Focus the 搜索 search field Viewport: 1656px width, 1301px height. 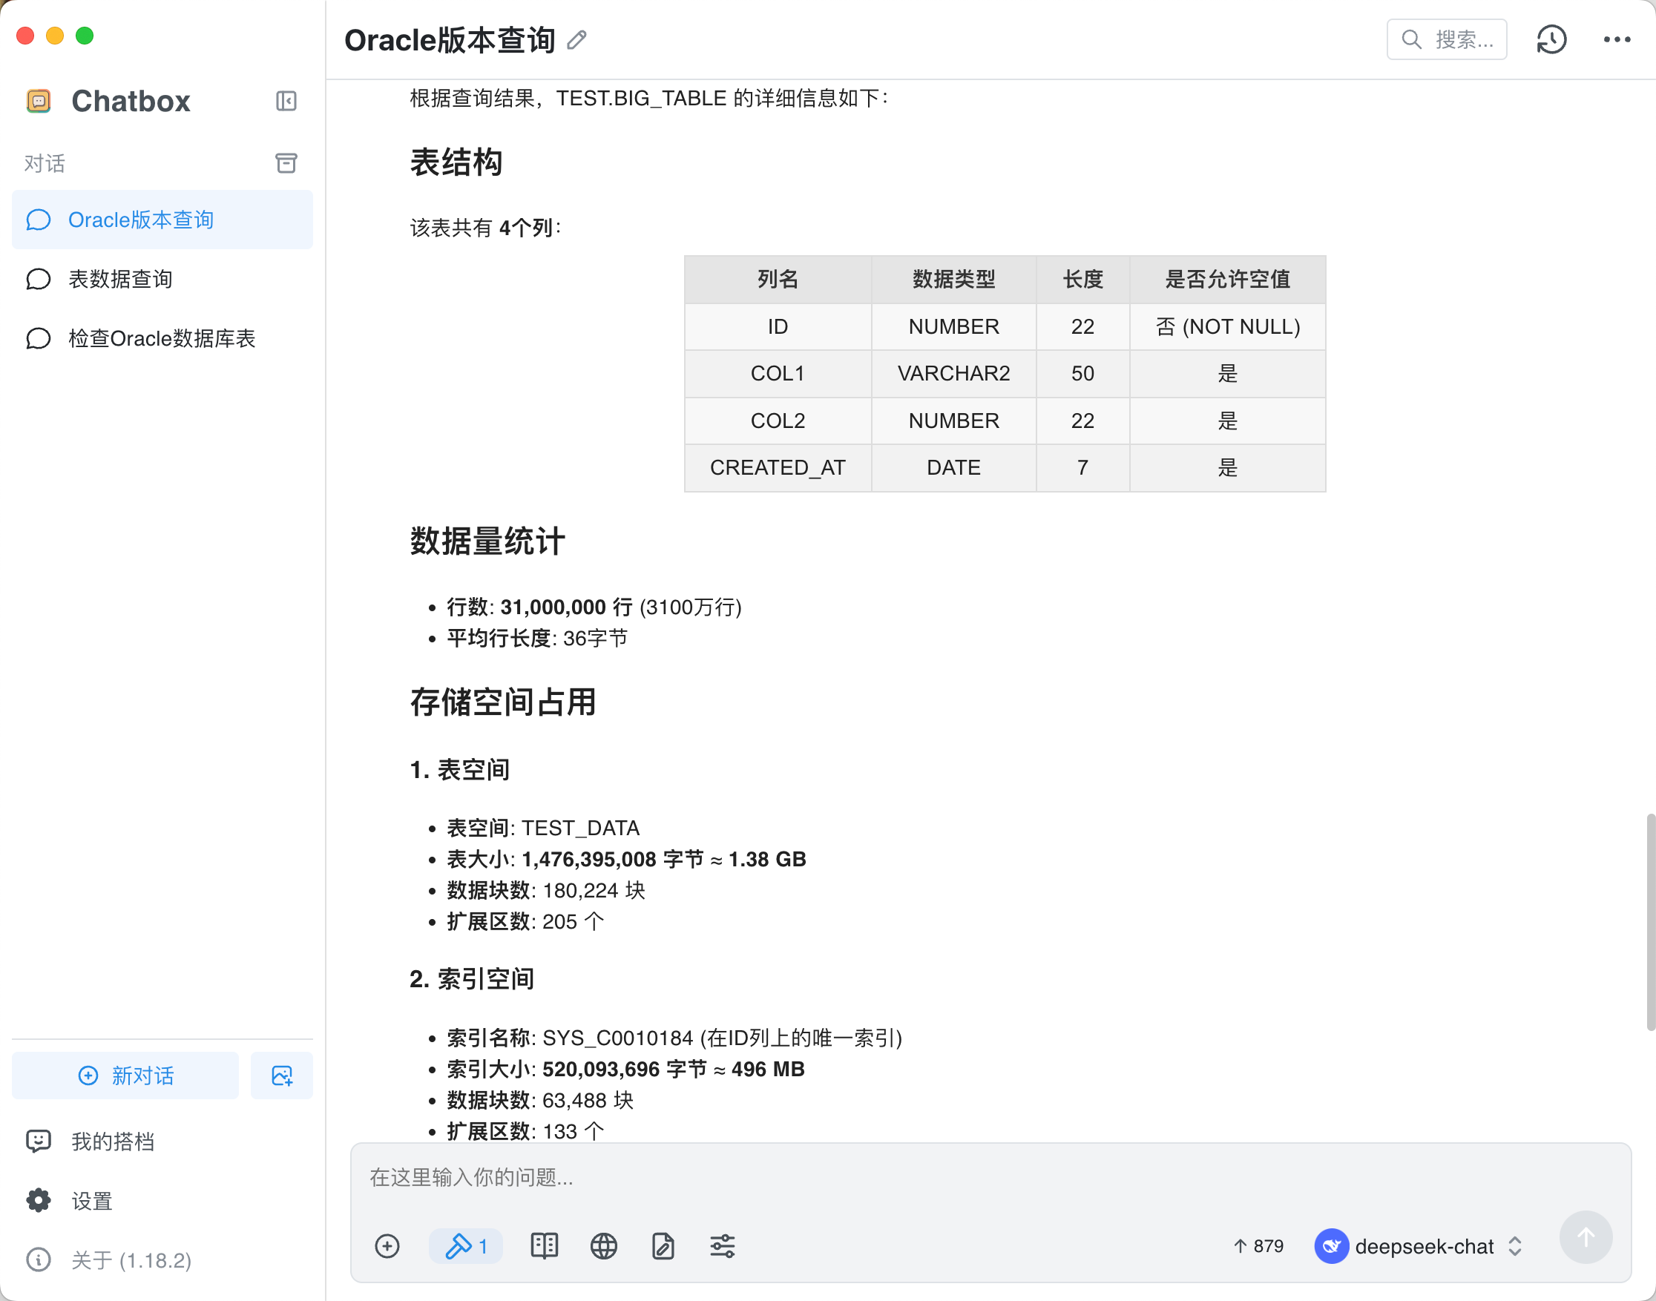(1447, 39)
